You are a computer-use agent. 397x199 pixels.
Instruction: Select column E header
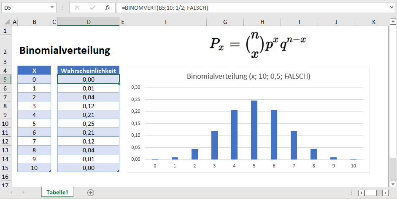[x=123, y=22]
